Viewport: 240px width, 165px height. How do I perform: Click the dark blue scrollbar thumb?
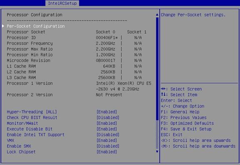pyautogui.click(x=157, y=69)
